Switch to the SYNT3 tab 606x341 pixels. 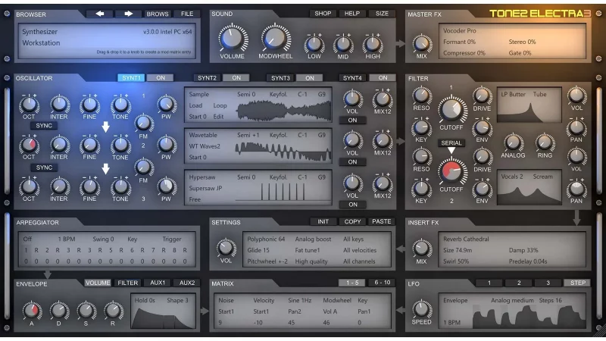(x=280, y=78)
